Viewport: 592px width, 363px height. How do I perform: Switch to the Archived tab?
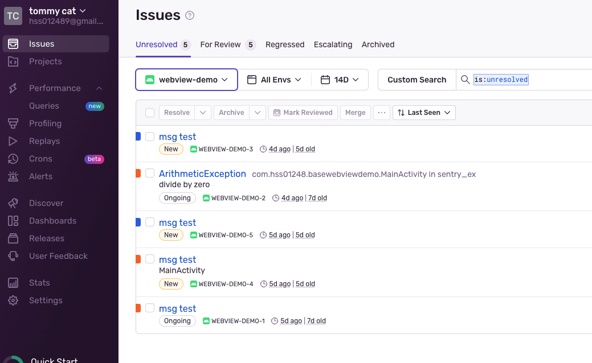coord(378,44)
